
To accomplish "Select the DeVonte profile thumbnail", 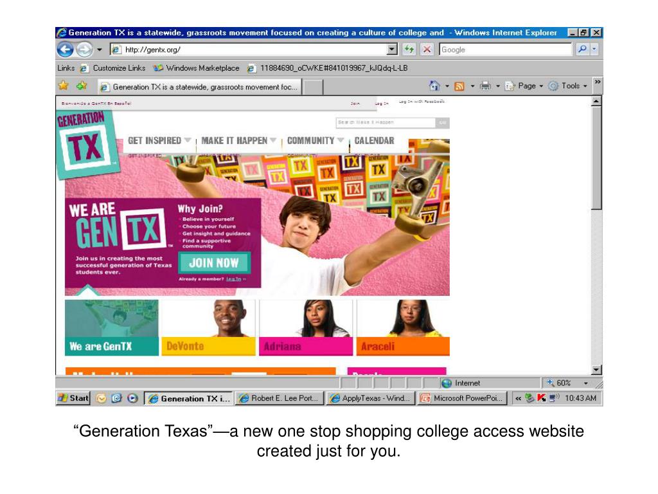I will pos(209,327).
